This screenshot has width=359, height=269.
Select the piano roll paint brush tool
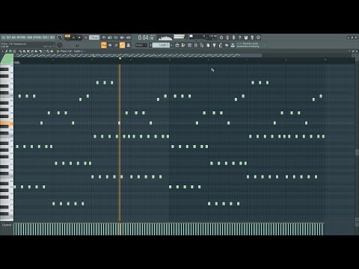tap(24, 51)
